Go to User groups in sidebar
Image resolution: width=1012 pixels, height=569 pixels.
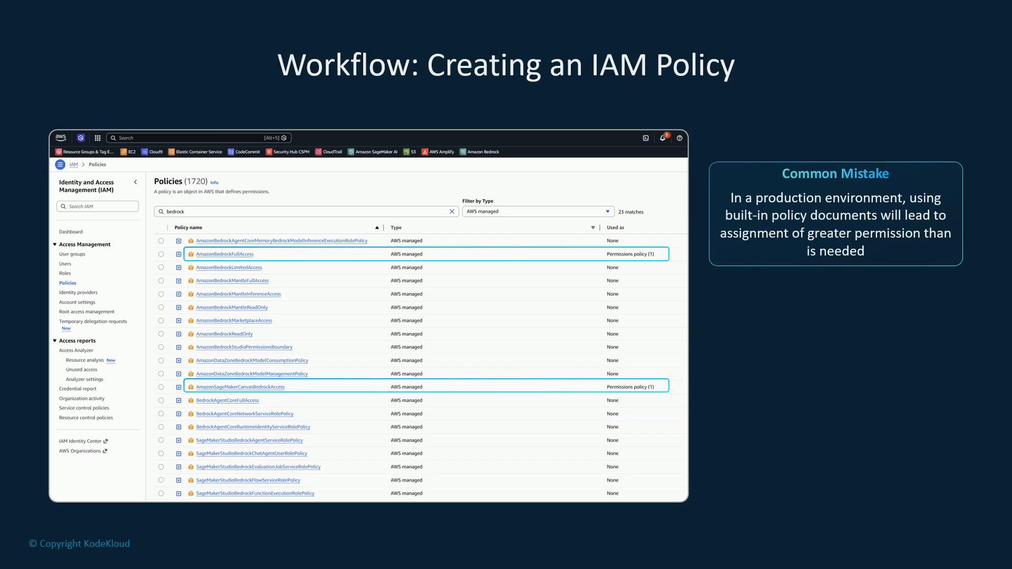(x=72, y=254)
